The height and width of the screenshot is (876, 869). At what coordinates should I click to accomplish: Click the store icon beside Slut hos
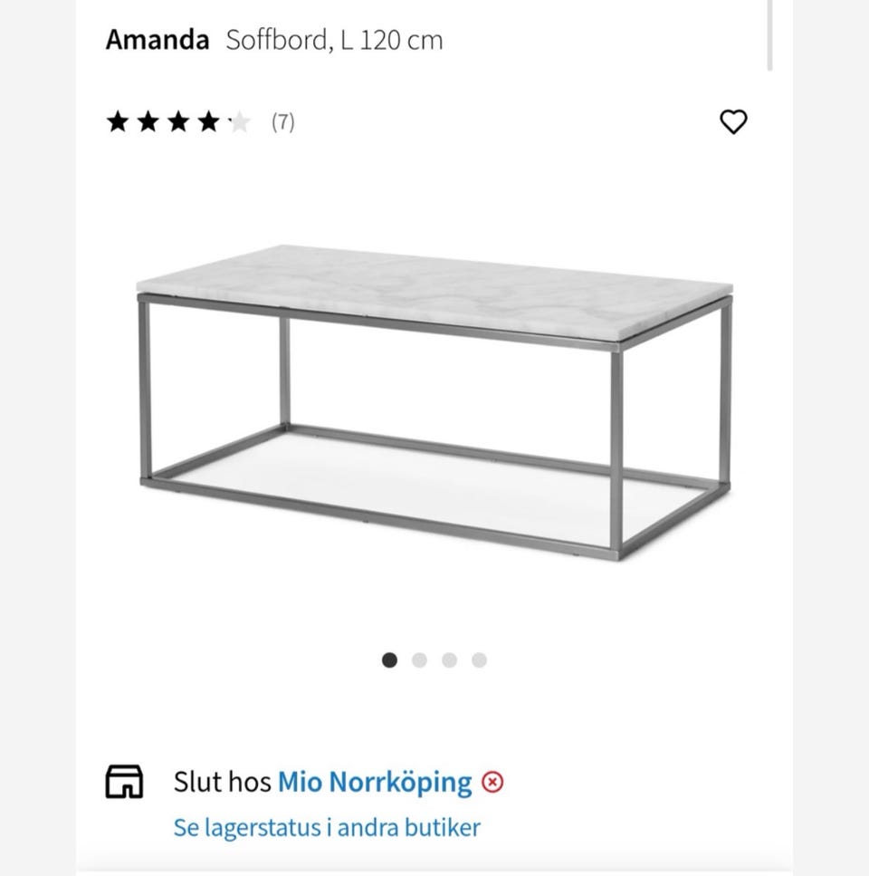coord(124,781)
